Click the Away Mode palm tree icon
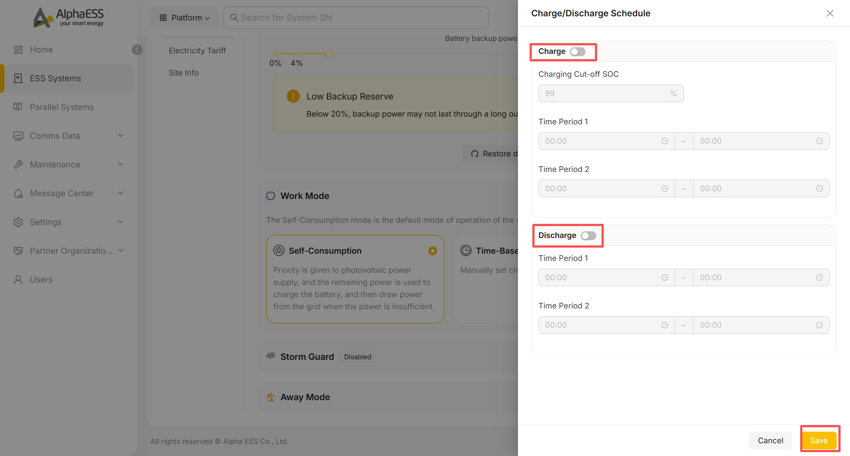This screenshot has width=850, height=456. point(271,397)
